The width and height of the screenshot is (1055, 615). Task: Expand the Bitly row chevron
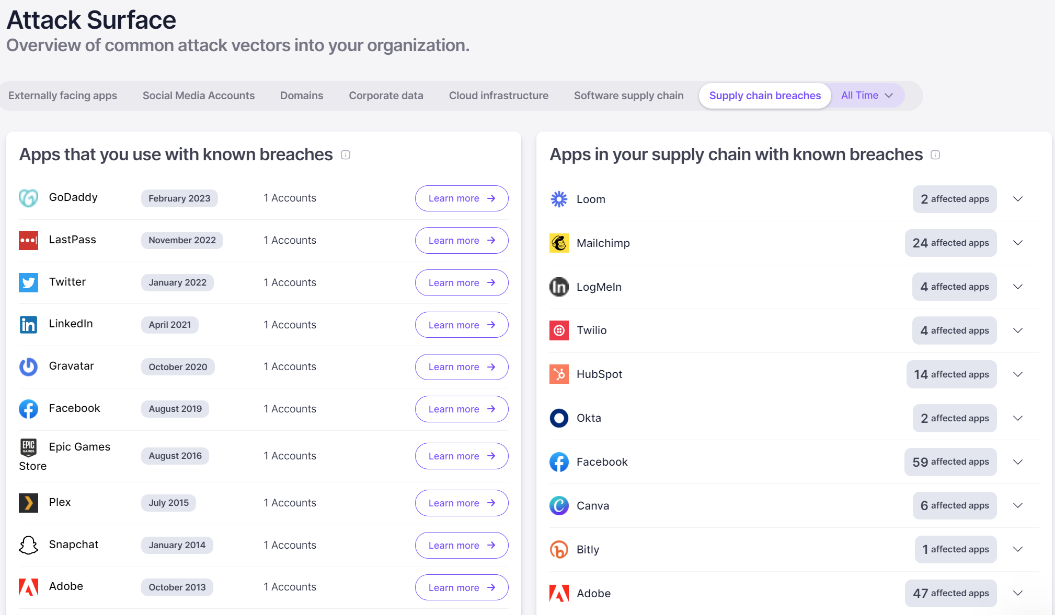pyautogui.click(x=1018, y=549)
